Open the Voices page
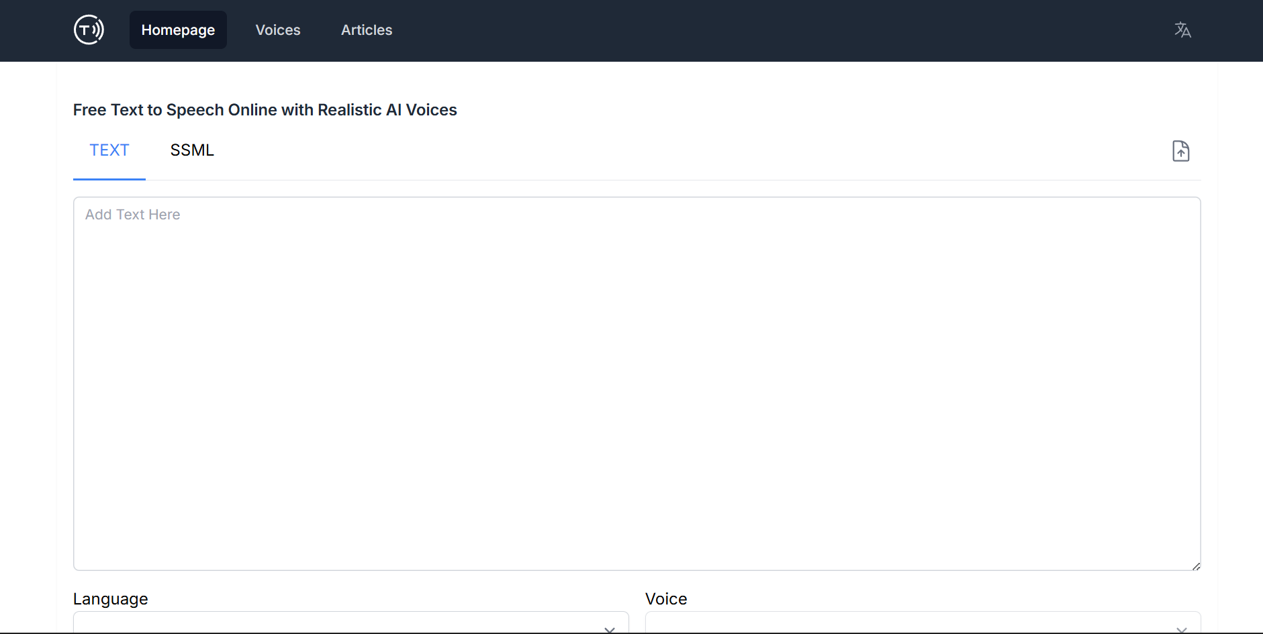Image resolution: width=1263 pixels, height=634 pixels. (278, 30)
